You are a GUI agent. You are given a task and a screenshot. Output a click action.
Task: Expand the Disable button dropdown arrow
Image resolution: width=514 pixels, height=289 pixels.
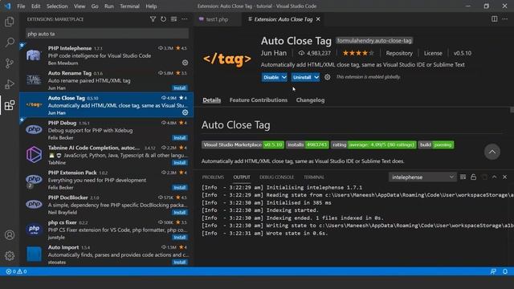click(284, 77)
